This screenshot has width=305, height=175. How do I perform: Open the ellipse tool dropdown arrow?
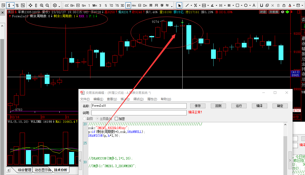250,5
